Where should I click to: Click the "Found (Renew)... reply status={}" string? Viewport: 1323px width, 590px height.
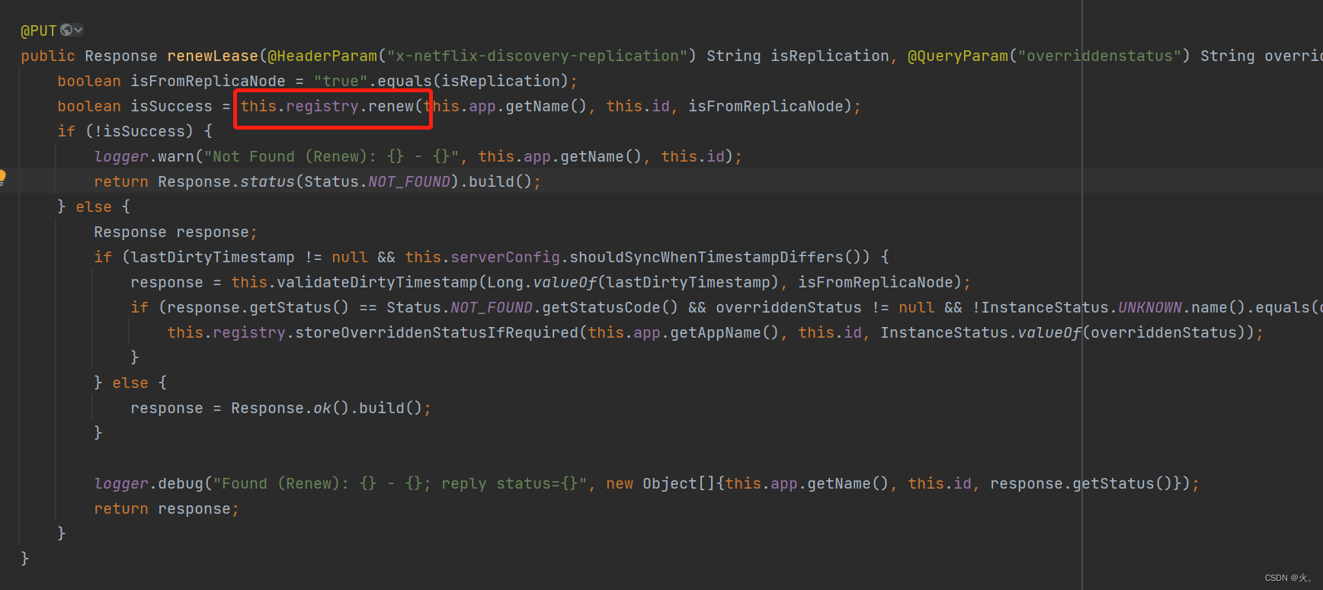pos(400,483)
